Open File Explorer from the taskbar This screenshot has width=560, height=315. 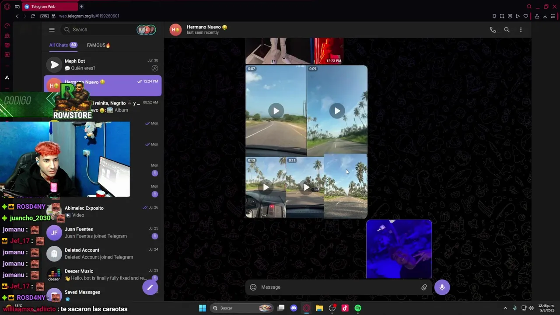[x=319, y=308]
